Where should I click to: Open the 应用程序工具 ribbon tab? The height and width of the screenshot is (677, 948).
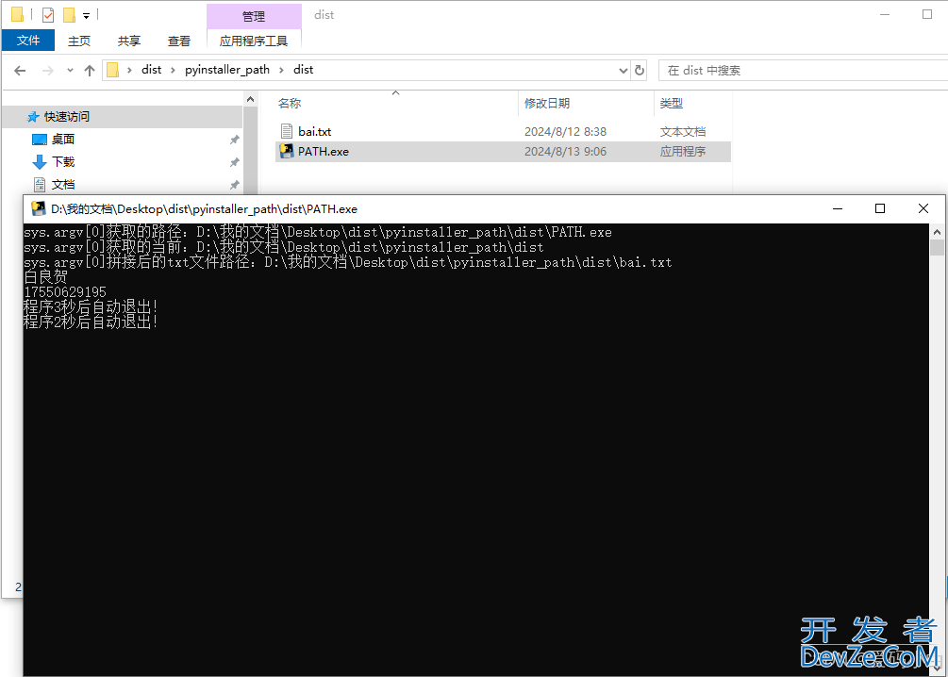(x=254, y=41)
